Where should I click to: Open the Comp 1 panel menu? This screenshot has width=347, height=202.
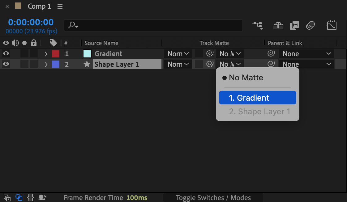tap(60, 6)
